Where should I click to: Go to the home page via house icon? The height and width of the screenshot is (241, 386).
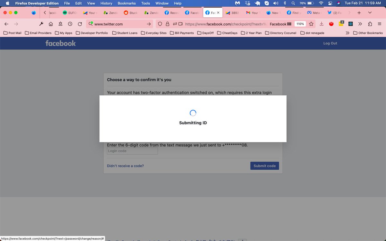[51, 24]
